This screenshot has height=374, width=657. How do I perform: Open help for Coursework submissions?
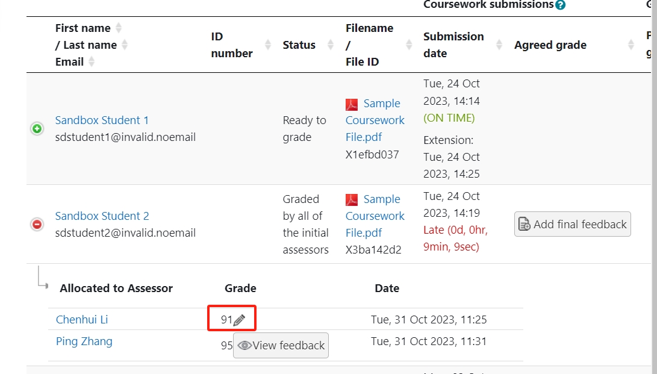coord(560,5)
